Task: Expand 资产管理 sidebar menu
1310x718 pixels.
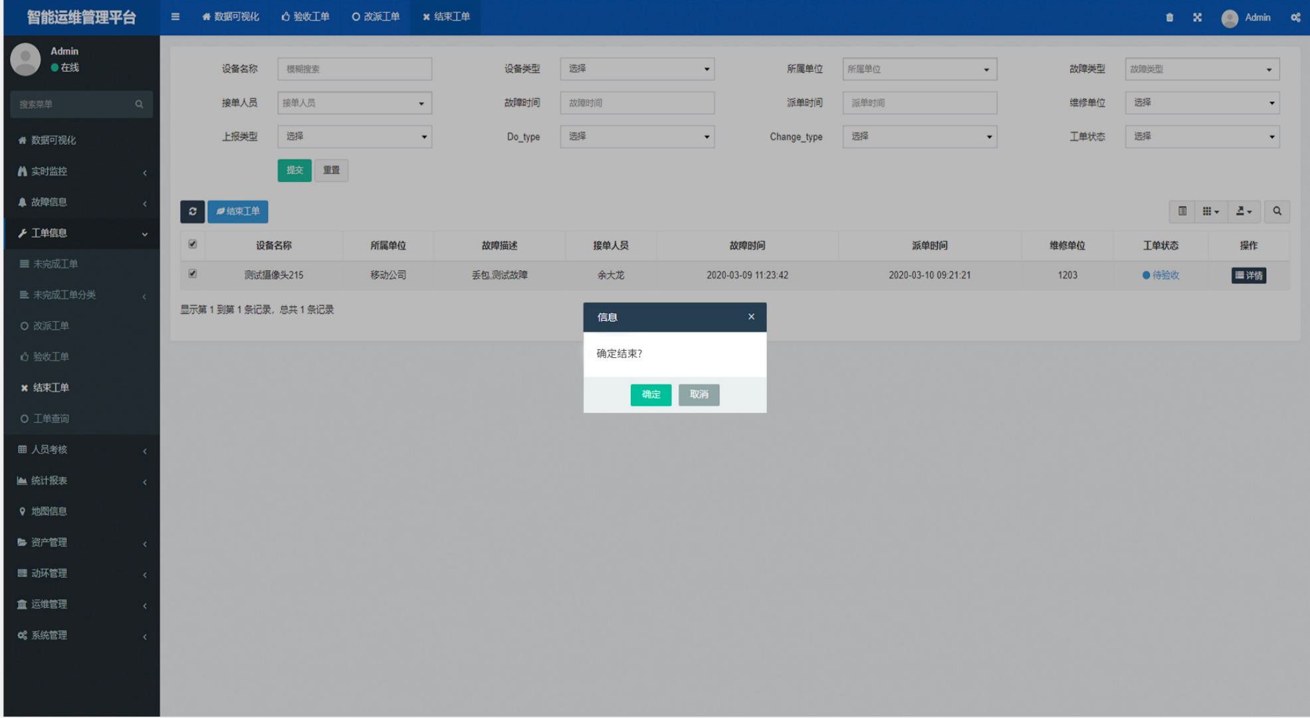Action: (81, 543)
